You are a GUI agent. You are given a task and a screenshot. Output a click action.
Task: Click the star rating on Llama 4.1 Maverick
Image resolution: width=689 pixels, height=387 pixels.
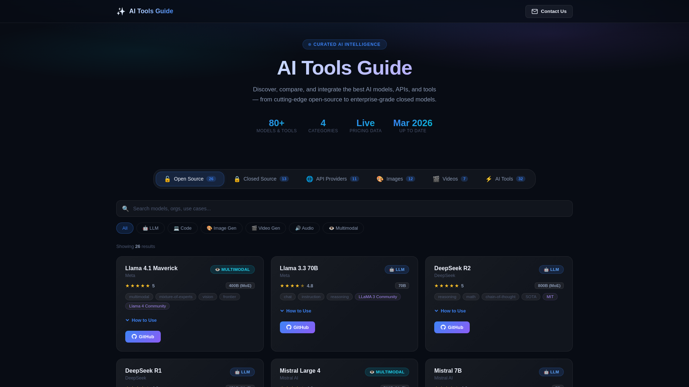click(x=137, y=286)
